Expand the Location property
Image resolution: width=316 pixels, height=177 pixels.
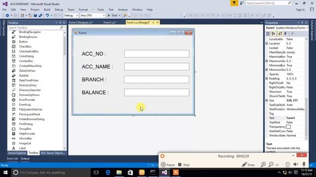(x=267, y=44)
